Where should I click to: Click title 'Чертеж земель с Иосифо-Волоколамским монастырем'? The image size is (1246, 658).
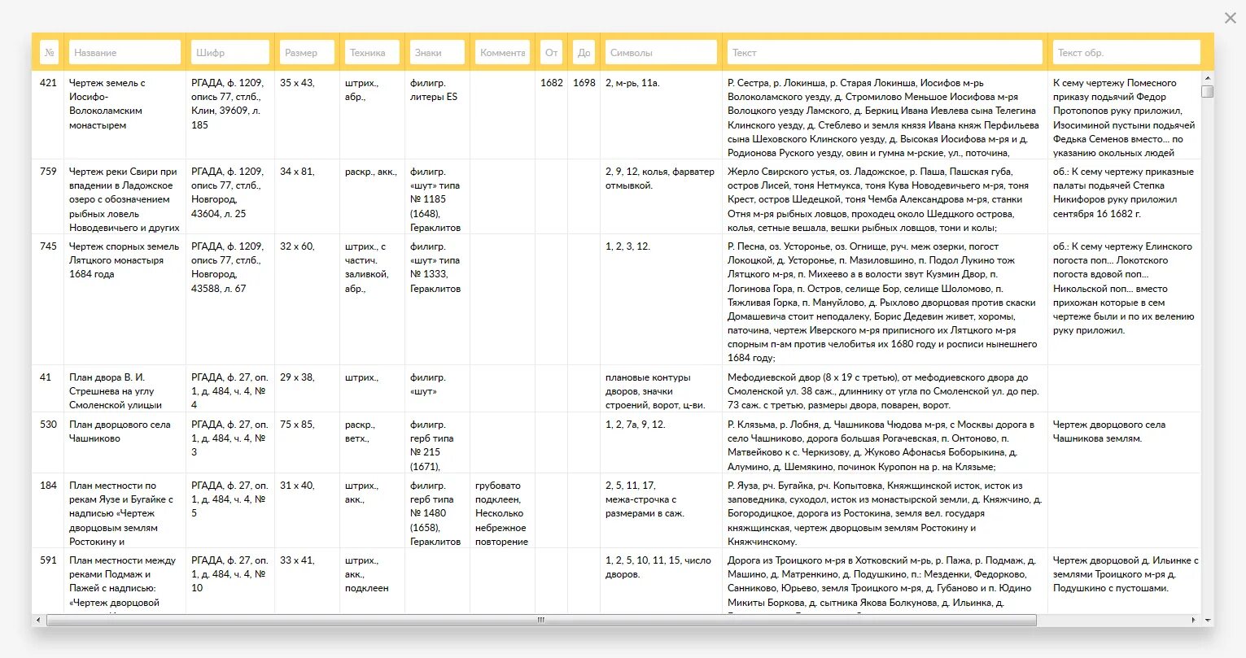[107, 104]
